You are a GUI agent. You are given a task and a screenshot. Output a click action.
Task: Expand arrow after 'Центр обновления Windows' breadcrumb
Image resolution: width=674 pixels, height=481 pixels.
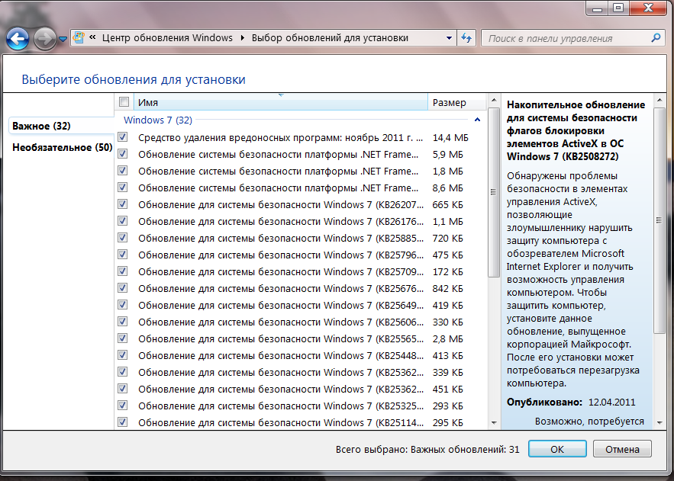pos(243,38)
